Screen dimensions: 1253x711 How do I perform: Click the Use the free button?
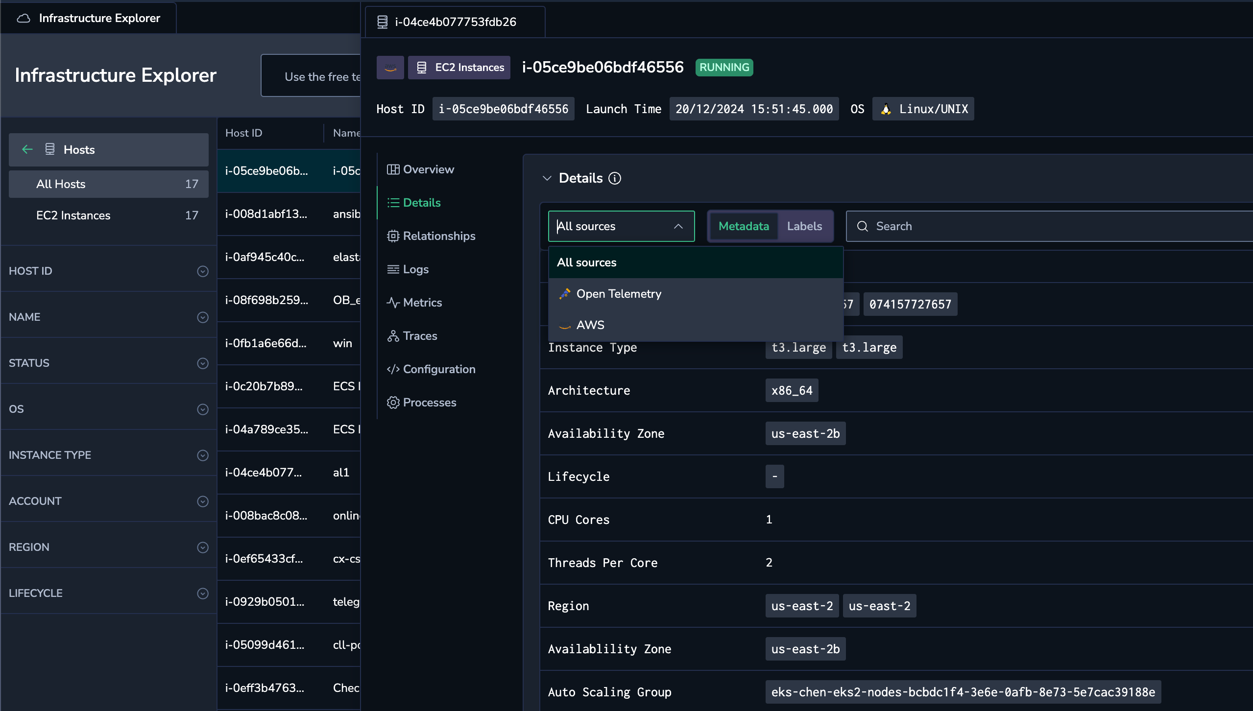click(x=312, y=76)
